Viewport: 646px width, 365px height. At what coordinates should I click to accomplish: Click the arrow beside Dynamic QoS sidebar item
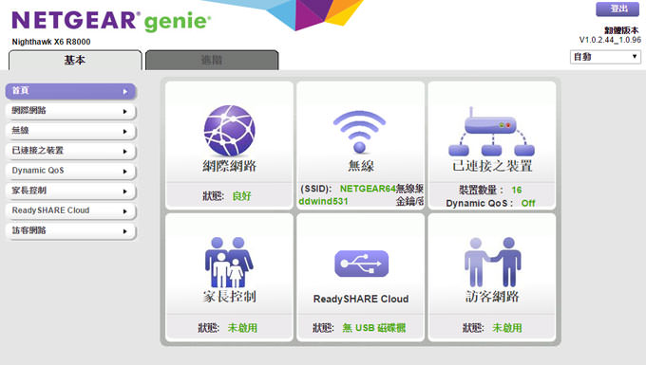125,172
